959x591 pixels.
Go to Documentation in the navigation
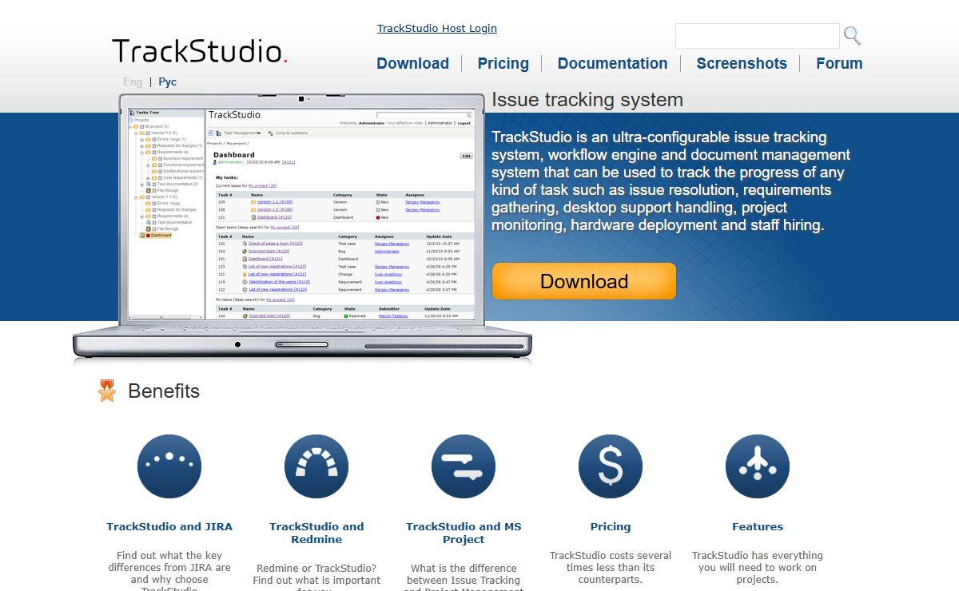[612, 63]
